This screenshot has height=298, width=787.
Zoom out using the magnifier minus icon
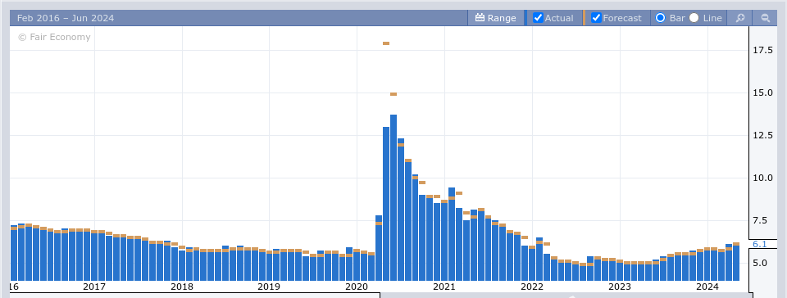[x=766, y=18]
